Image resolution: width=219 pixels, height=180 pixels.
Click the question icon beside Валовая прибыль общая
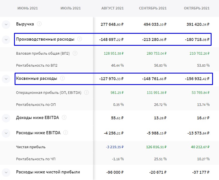75,53
